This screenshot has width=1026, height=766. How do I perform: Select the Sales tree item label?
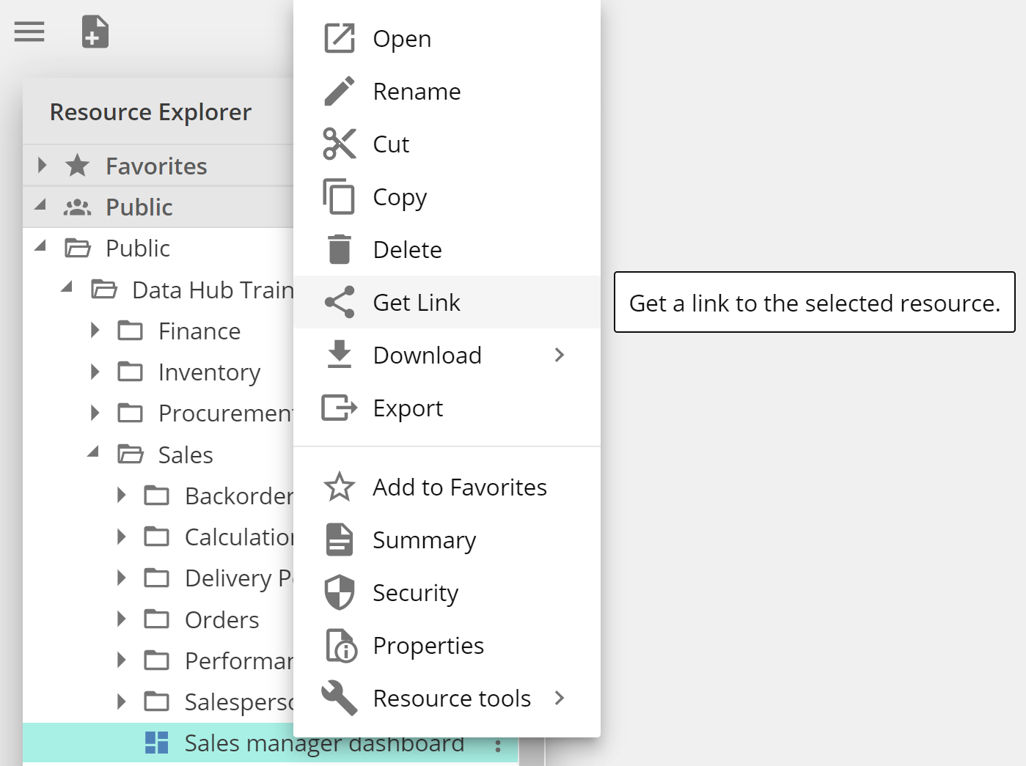pos(186,455)
